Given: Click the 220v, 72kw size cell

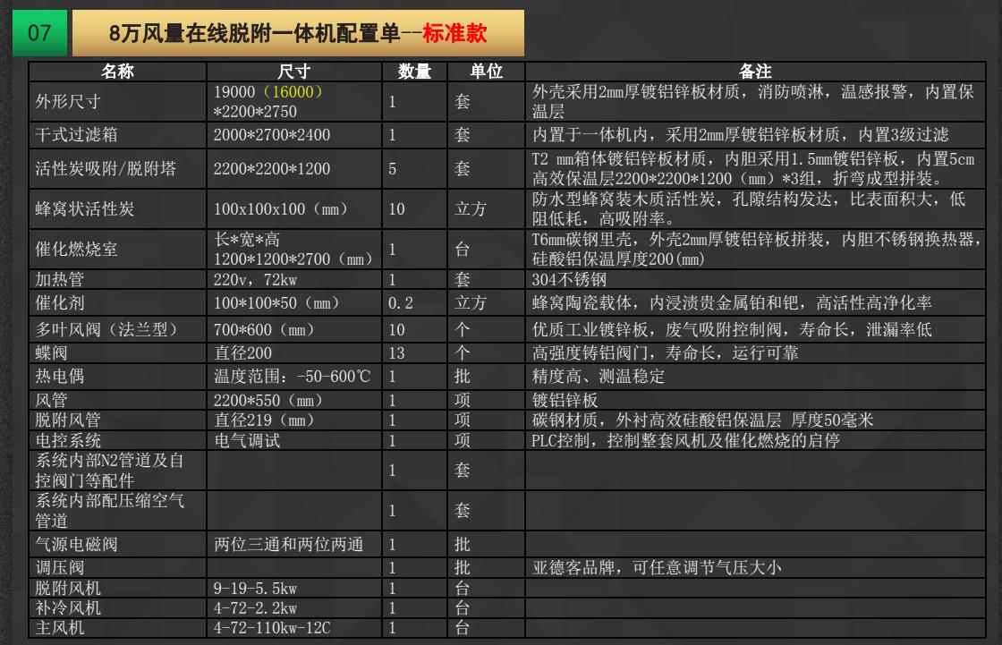Looking at the screenshot, I should pos(294,280).
